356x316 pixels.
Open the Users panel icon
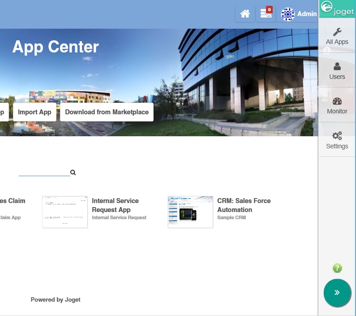pos(337,66)
